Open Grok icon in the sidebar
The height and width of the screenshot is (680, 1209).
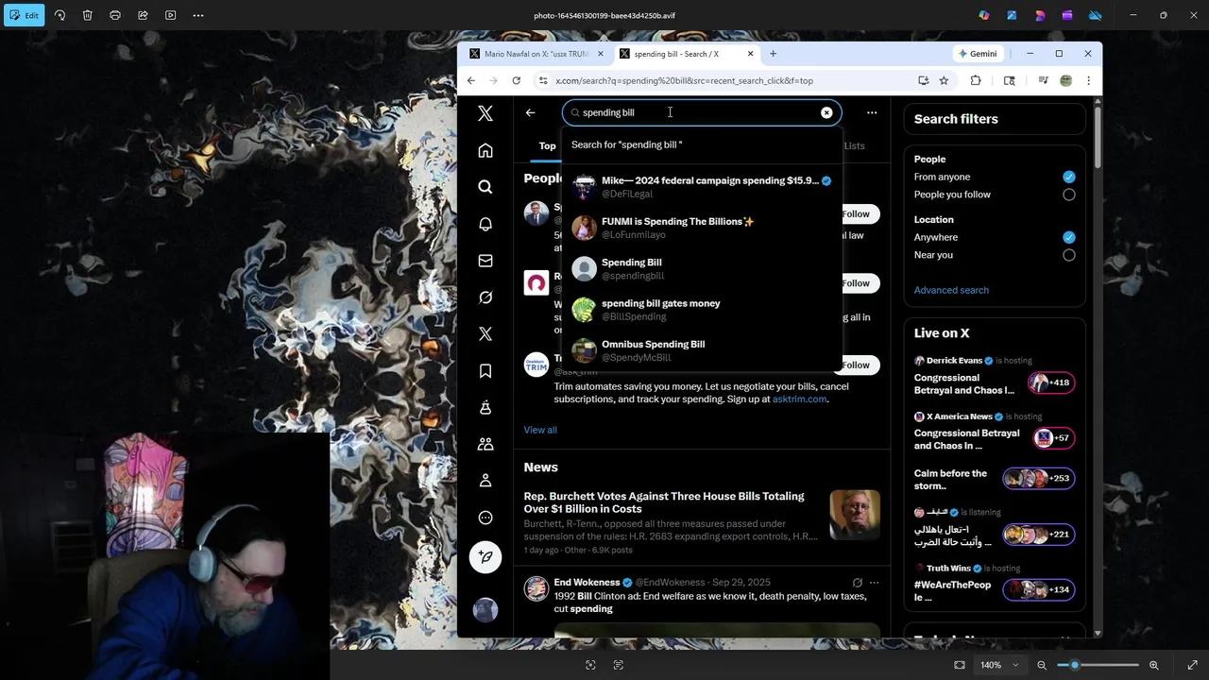(x=485, y=297)
